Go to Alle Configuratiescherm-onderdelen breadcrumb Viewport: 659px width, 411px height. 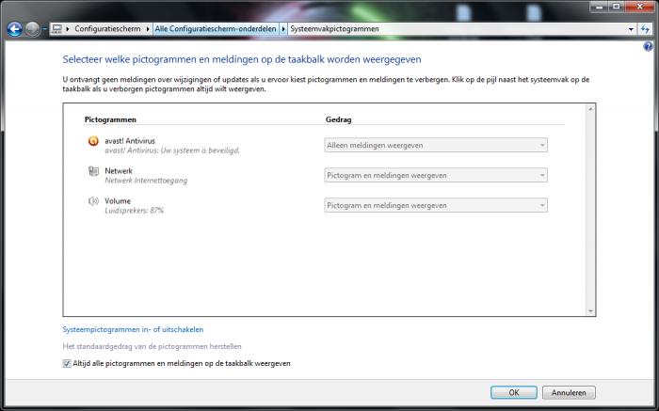[x=216, y=29]
